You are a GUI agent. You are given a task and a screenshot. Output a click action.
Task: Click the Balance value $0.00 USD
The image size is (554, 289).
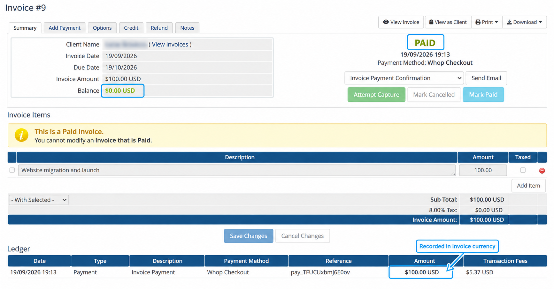(120, 90)
